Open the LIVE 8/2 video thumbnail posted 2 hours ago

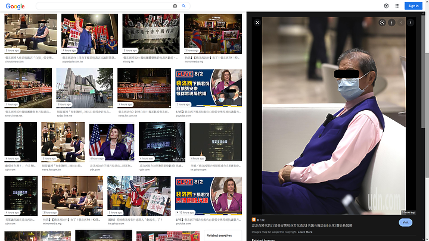tap(209, 88)
